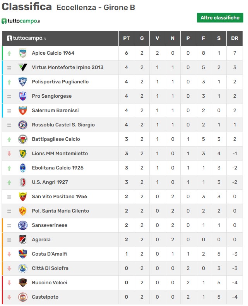
Task: Click the green up arrow beside Polisportiva Puglianello
Action: 9,82
